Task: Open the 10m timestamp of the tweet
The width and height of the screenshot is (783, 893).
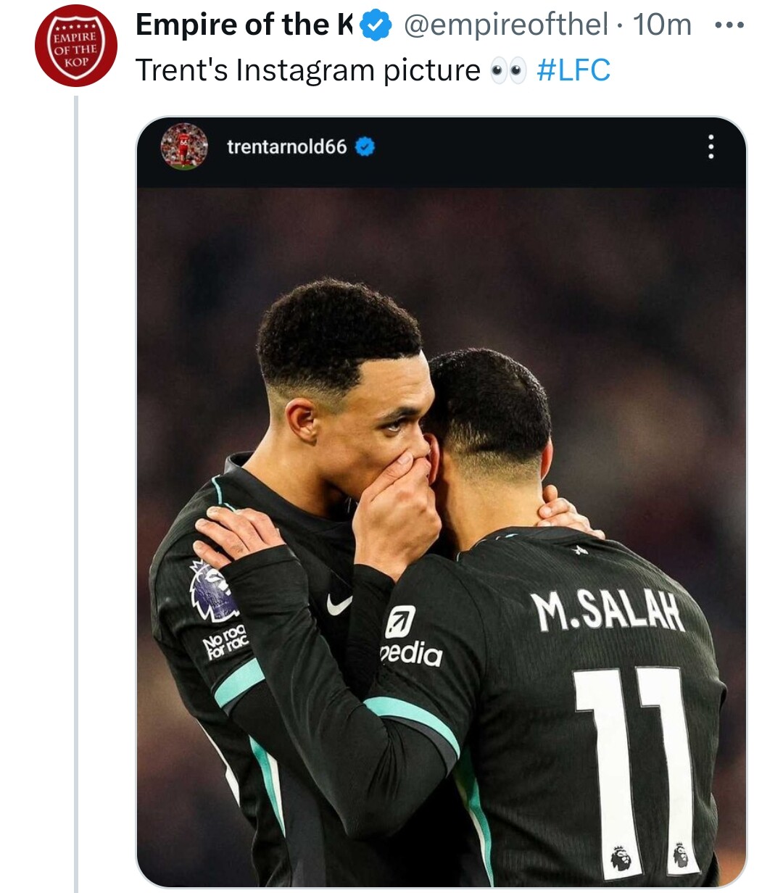Action: pyautogui.click(x=662, y=25)
